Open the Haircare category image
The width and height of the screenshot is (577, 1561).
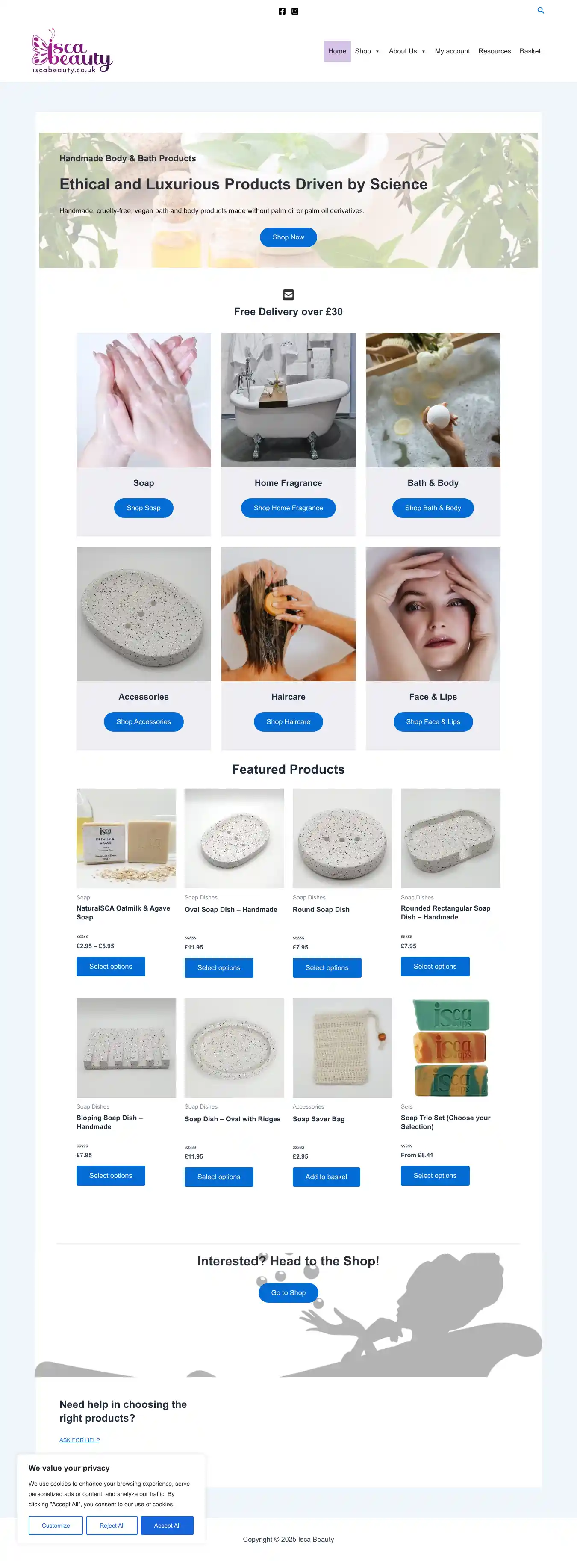[288, 614]
